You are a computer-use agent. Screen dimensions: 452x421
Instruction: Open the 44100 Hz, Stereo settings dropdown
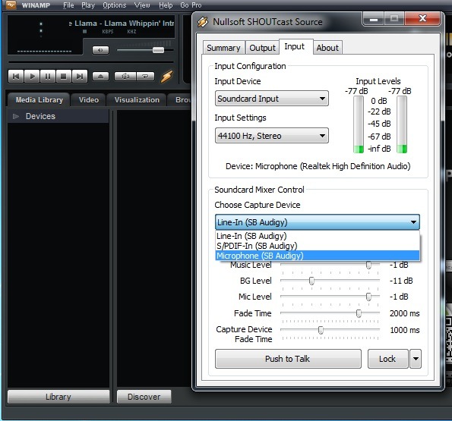pos(271,136)
